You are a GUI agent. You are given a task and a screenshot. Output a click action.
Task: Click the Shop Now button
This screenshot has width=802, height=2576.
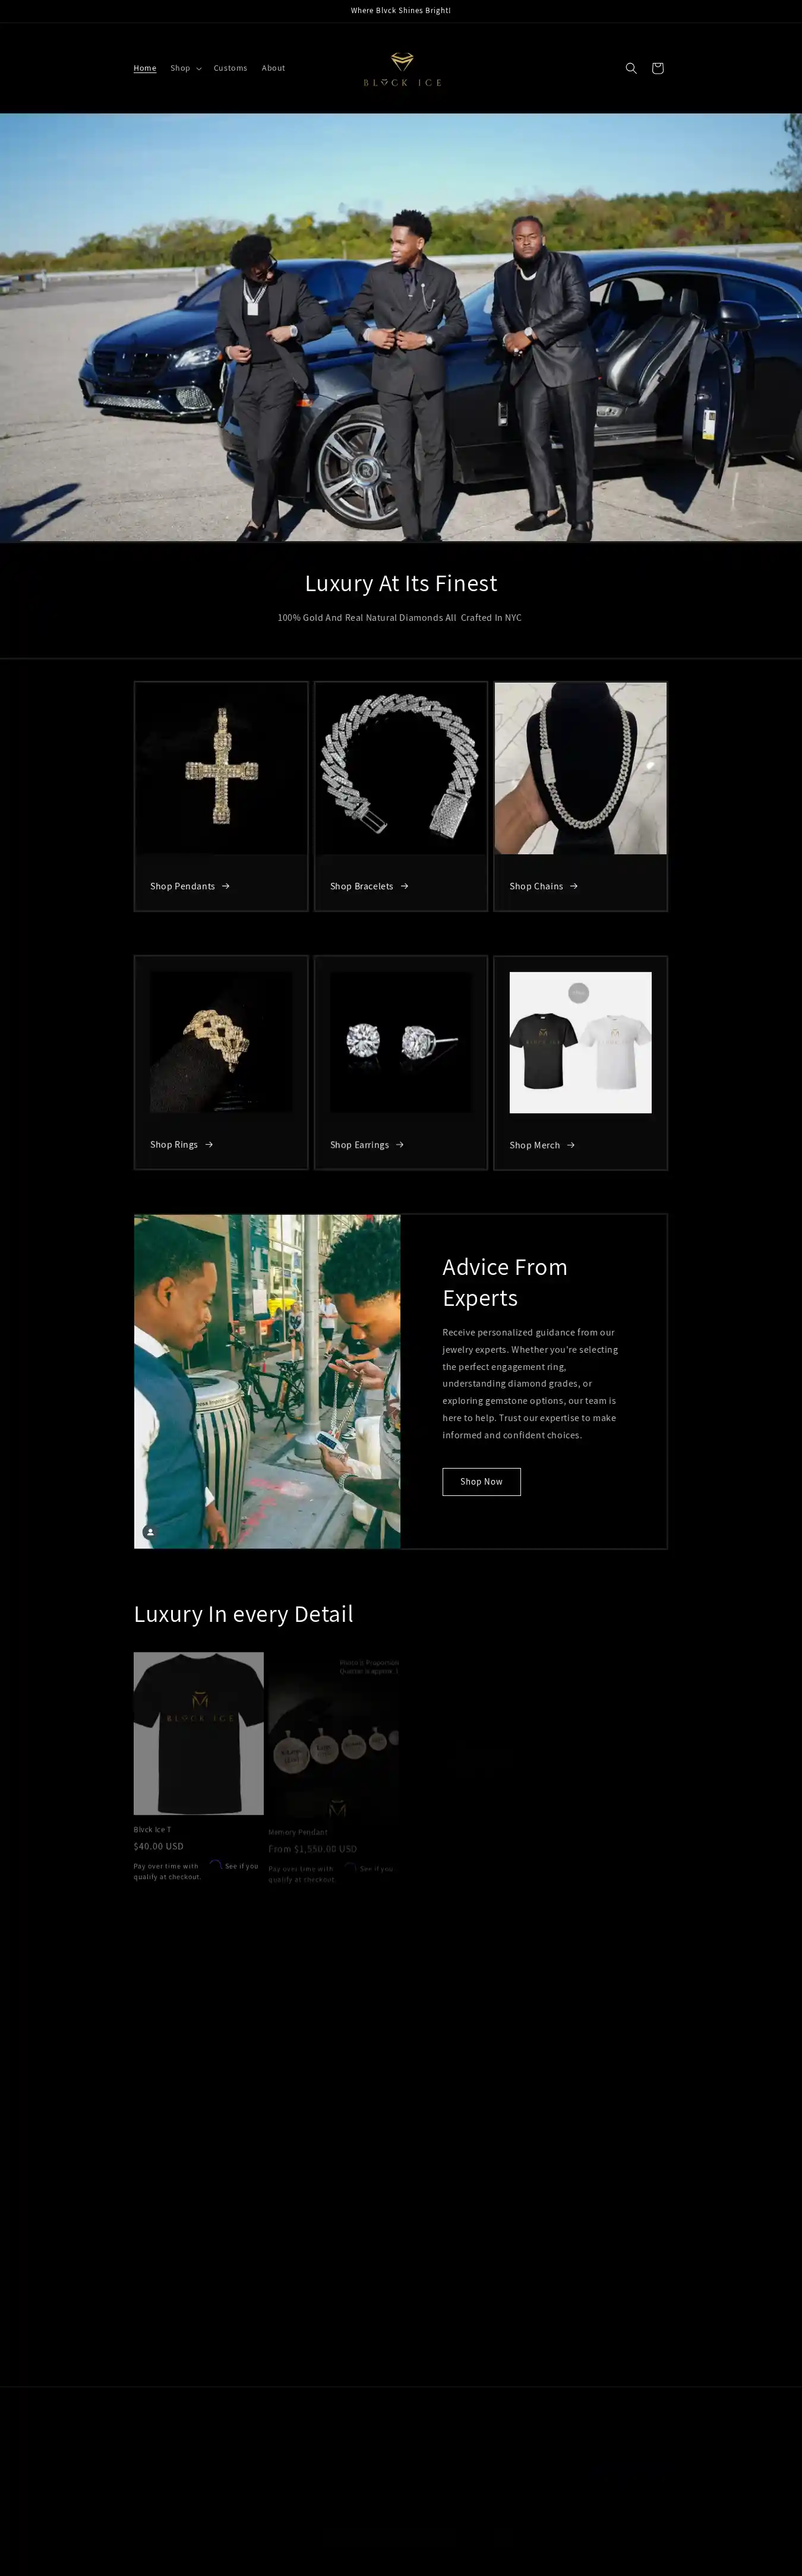click(481, 1482)
